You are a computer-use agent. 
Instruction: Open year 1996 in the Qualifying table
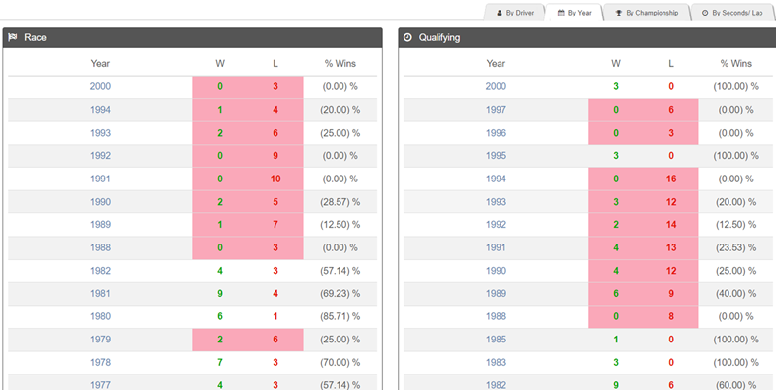click(x=496, y=133)
